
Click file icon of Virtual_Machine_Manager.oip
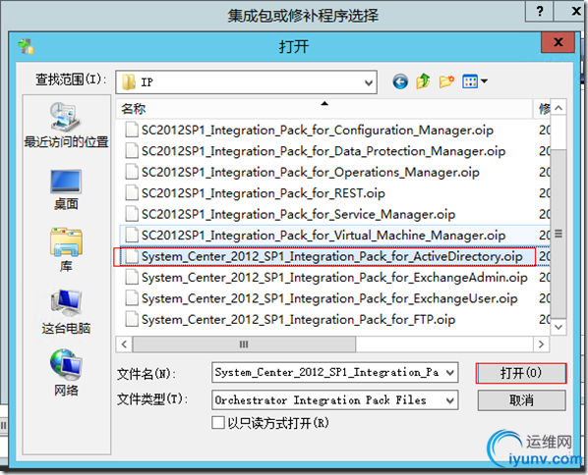pos(131,236)
